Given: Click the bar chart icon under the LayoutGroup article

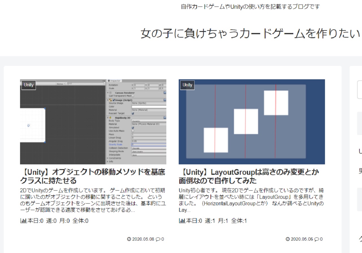Looking at the screenshot, I should click(x=182, y=221).
